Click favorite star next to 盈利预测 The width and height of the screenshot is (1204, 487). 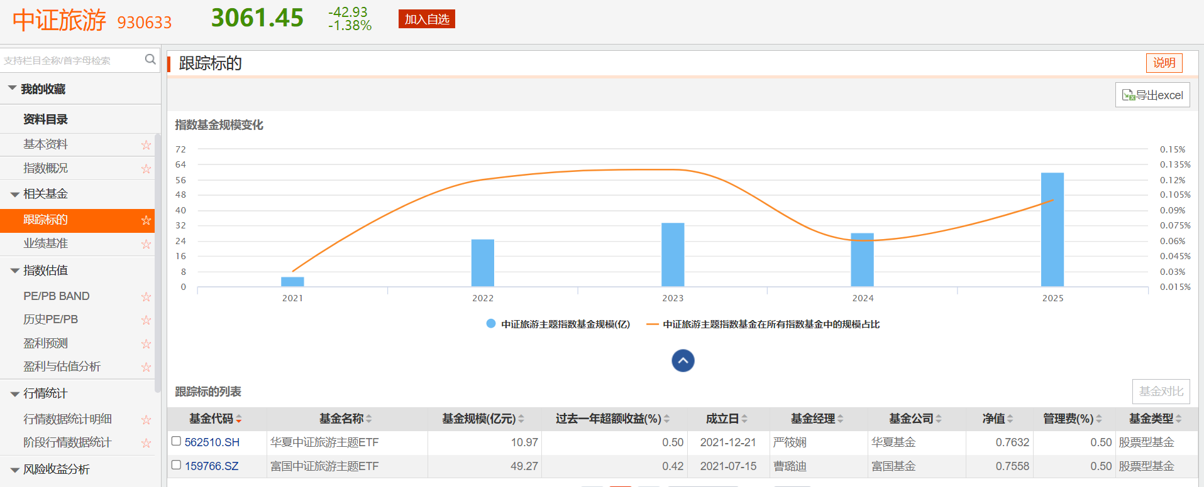click(146, 344)
